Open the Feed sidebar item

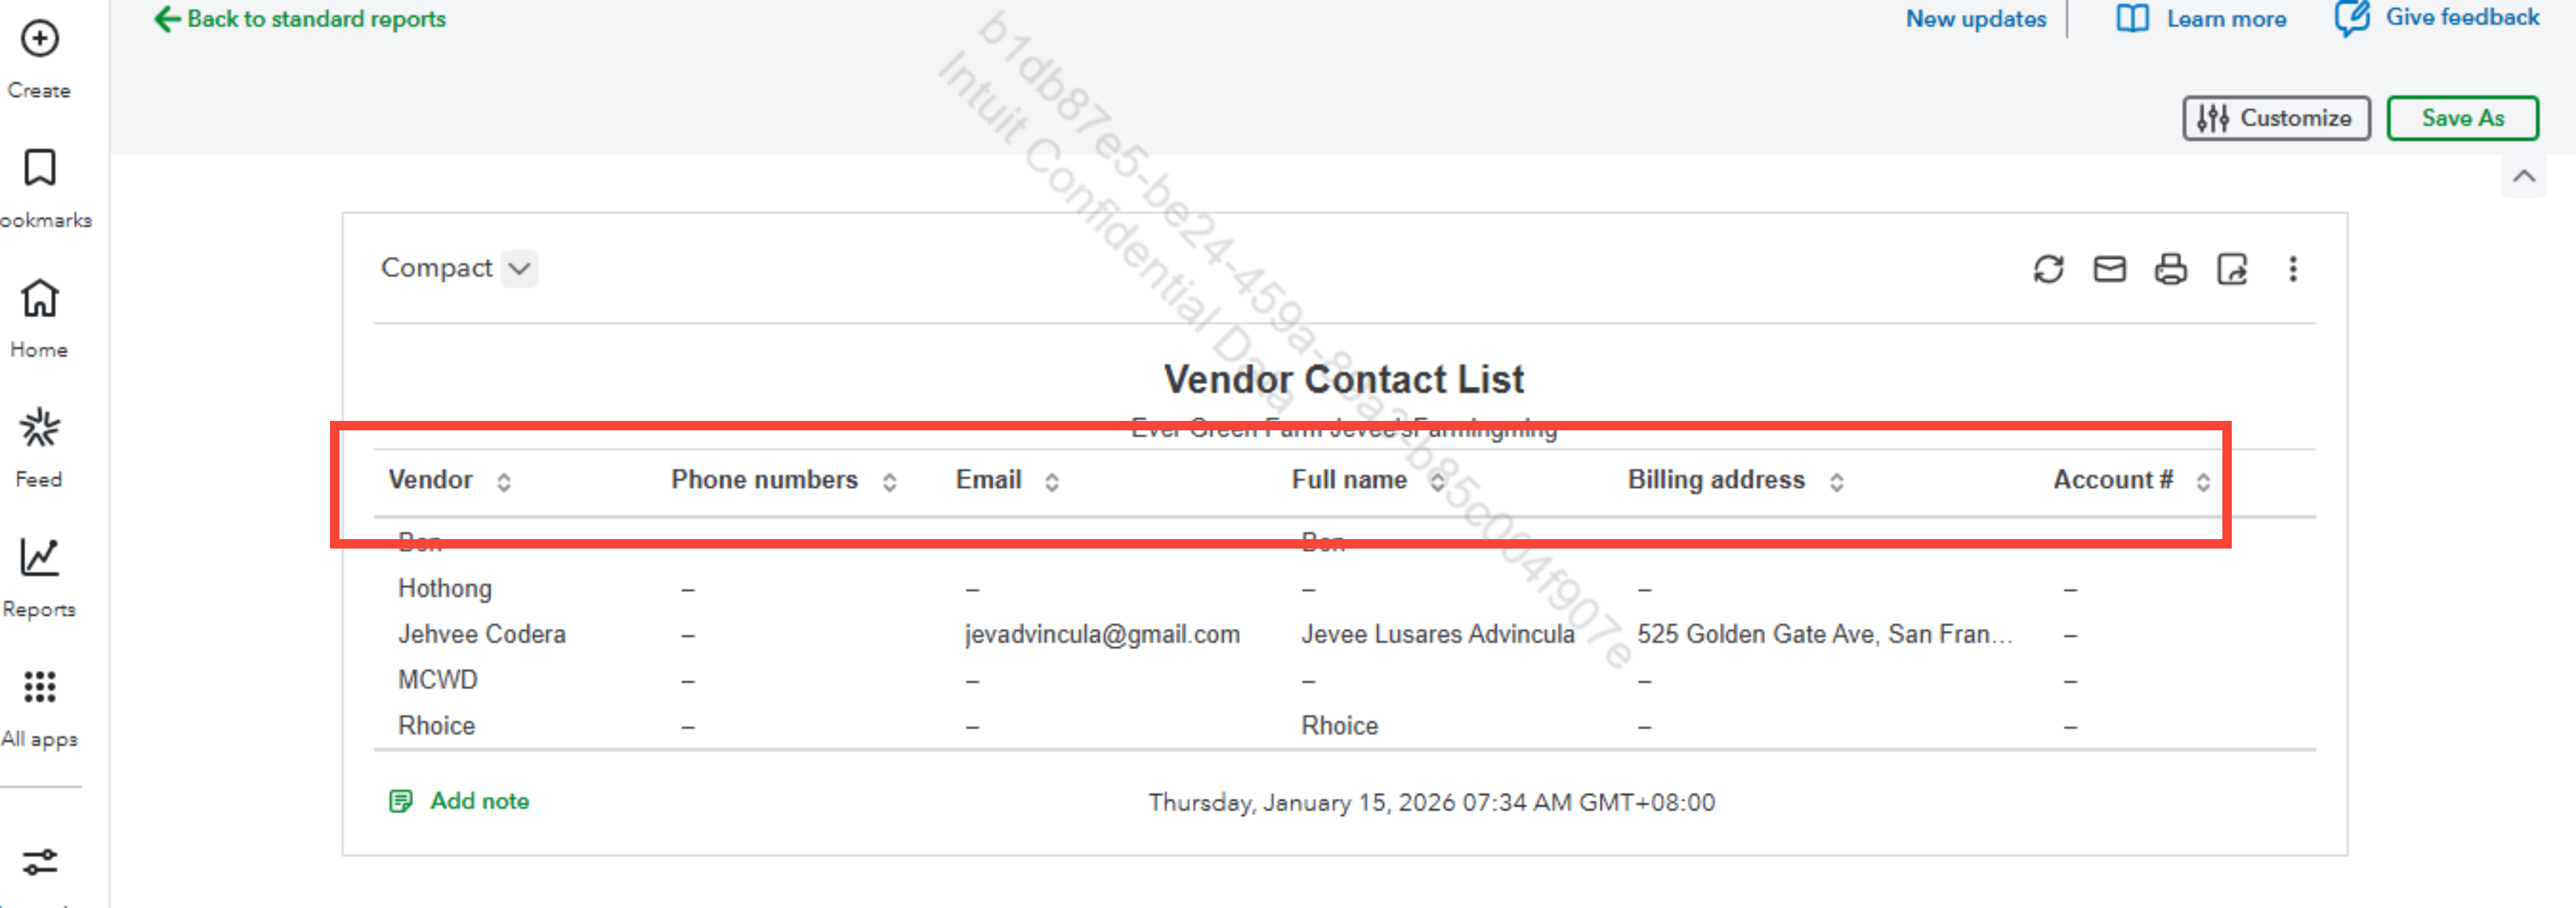coord(40,428)
